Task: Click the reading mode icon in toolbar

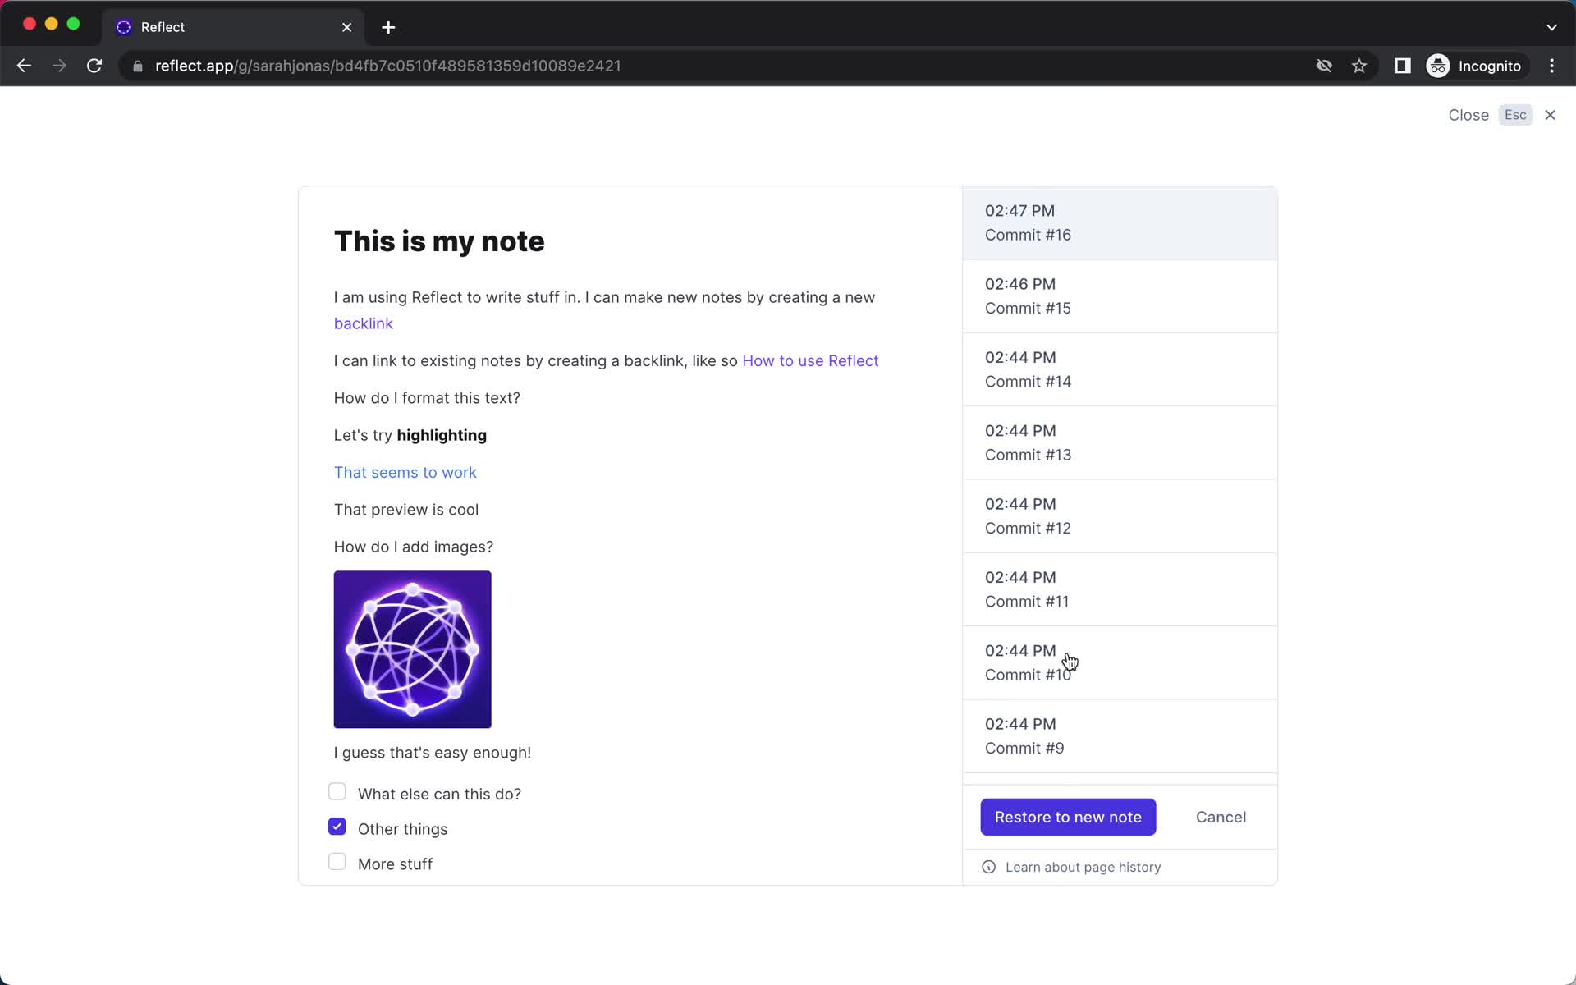Action: point(1403,66)
